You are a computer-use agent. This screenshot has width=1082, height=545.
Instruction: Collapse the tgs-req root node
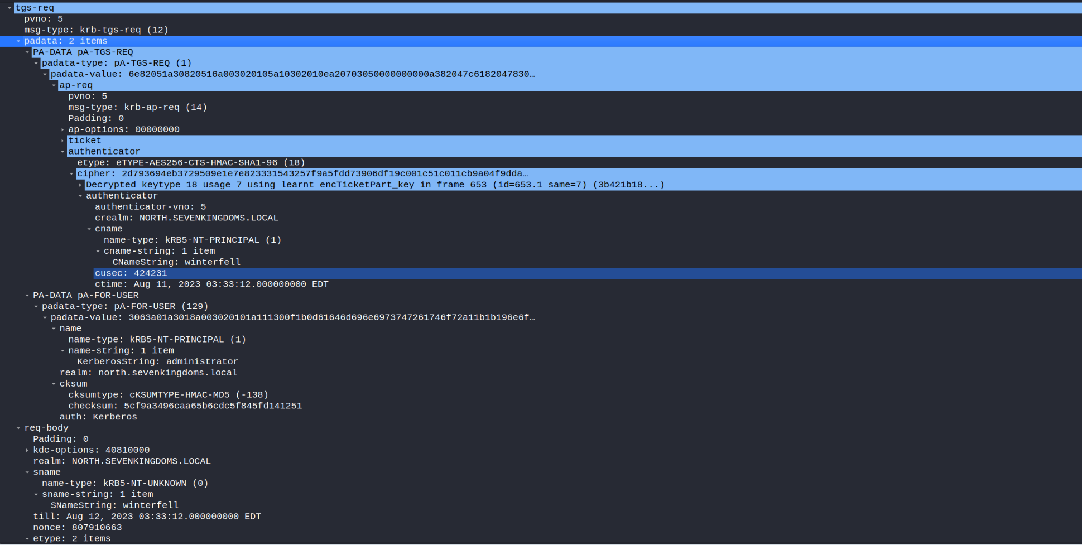[x=9, y=8]
